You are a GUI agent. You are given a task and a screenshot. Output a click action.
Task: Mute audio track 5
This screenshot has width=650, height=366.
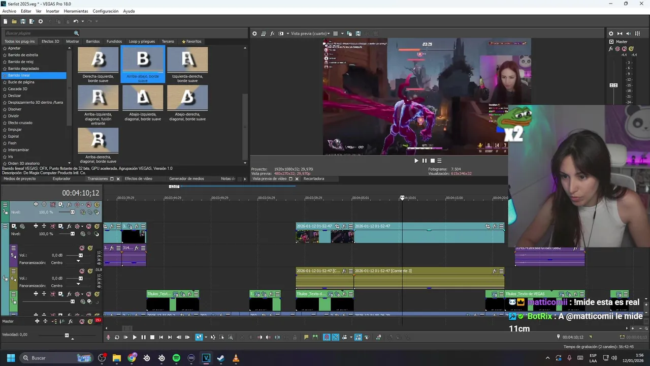pyautogui.click(x=82, y=248)
